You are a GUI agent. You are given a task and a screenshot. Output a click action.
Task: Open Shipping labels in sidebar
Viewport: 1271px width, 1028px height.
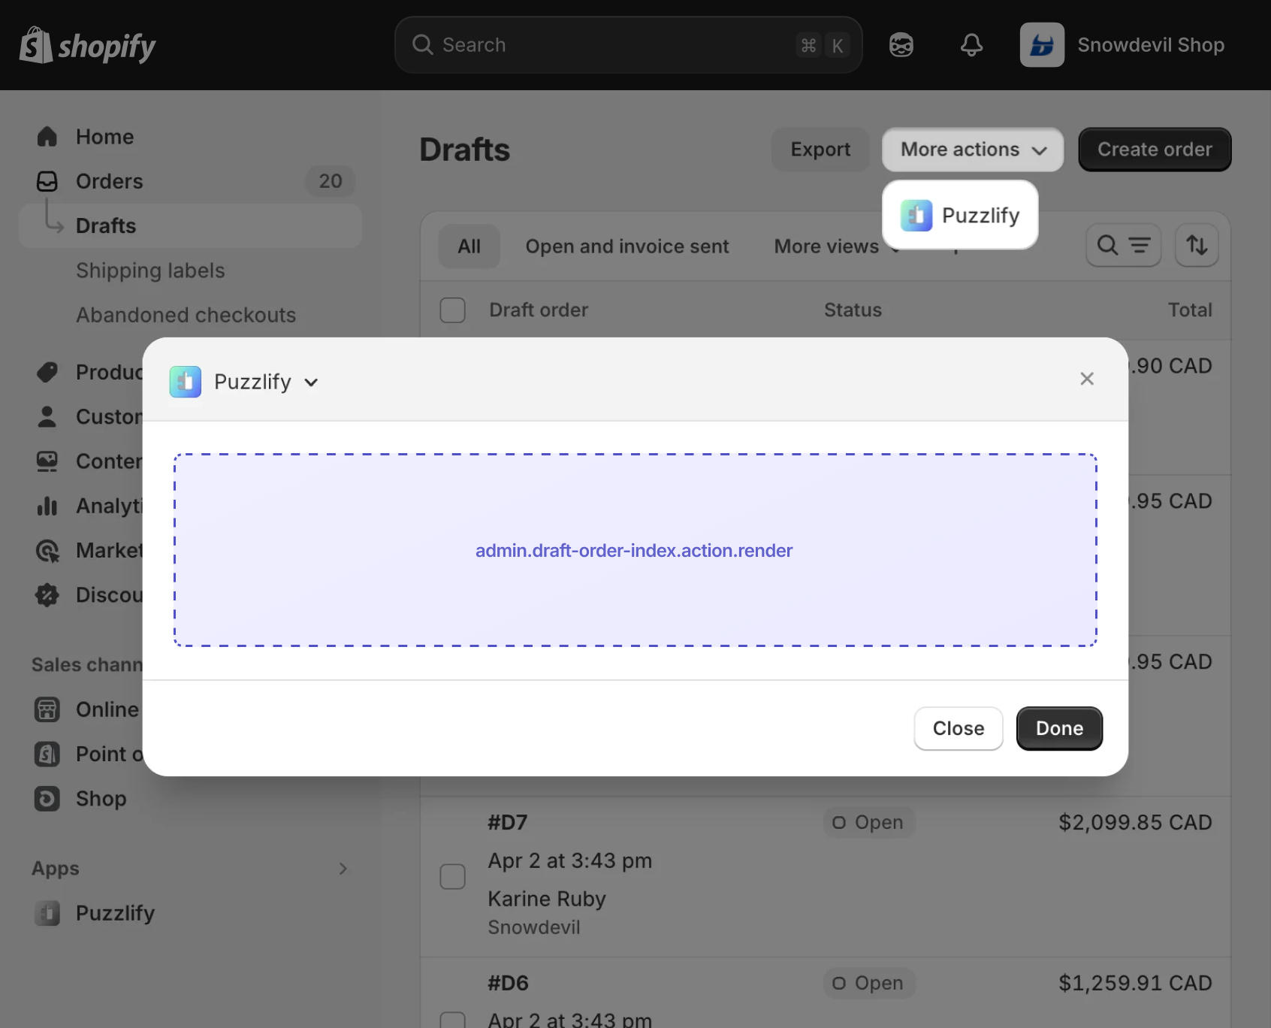coord(150,271)
